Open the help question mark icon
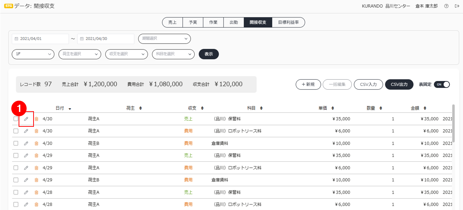Viewport: 463px width, 210px height. pyautogui.click(x=446, y=6)
